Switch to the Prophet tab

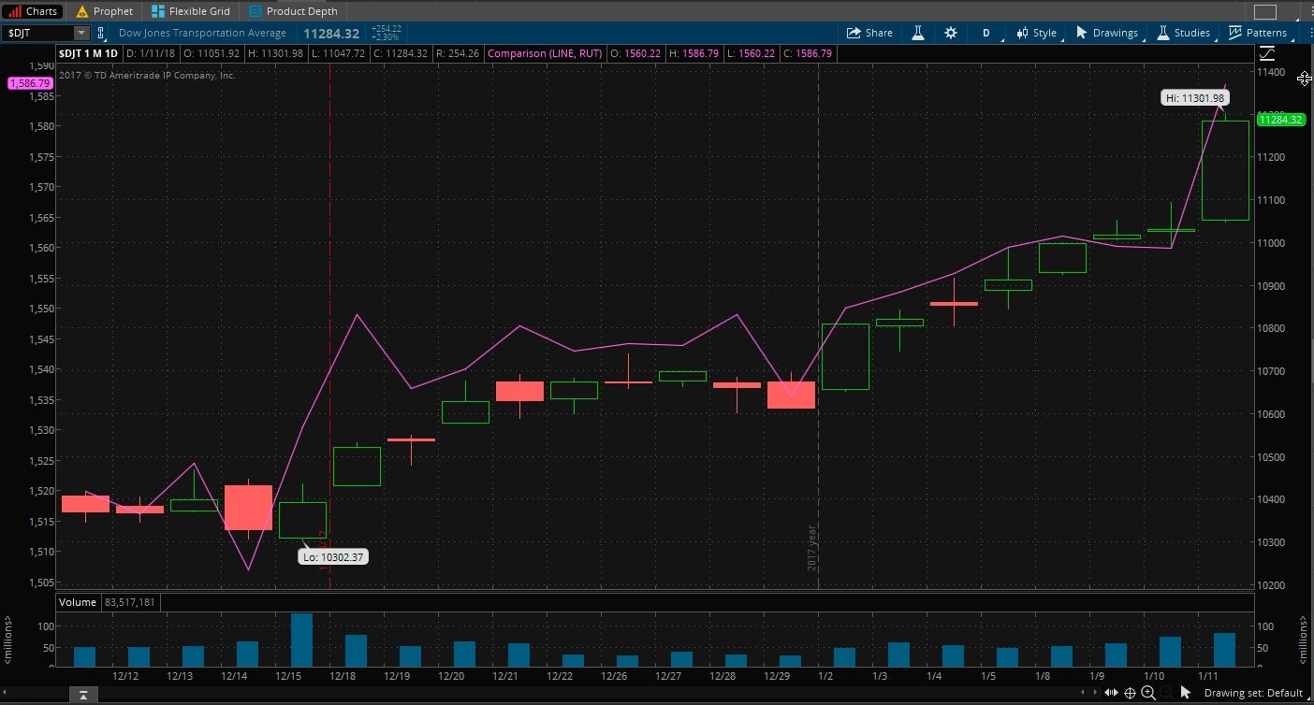tap(105, 11)
